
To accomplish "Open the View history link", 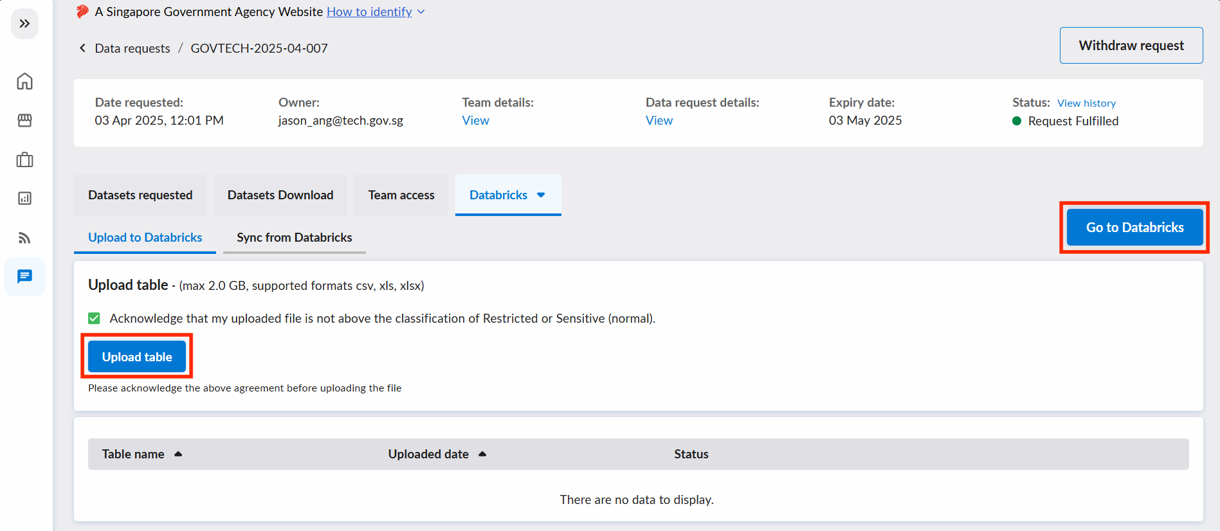I will point(1086,103).
